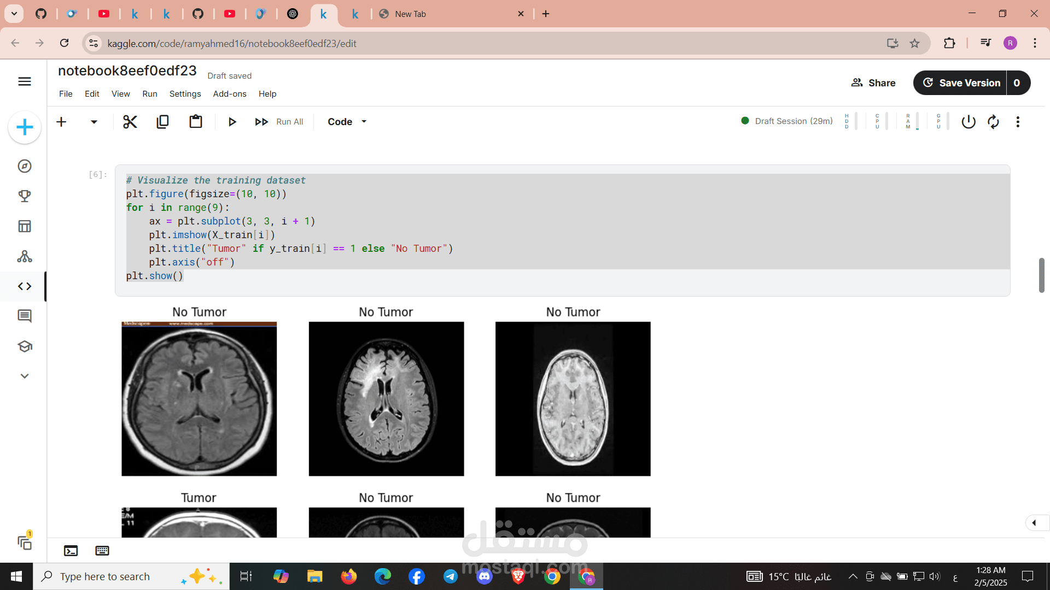Open Models icon in sidebar
Viewport: 1050px width, 590px height.
click(x=25, y=256)
